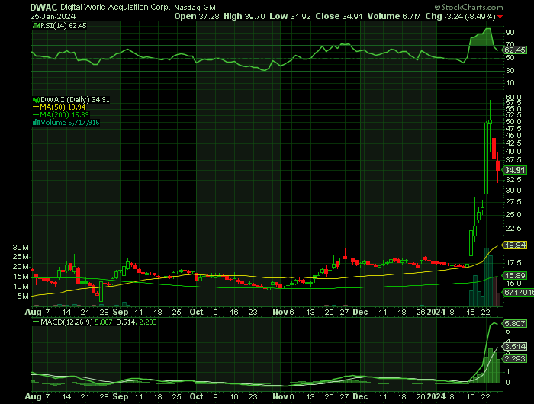
Task: Click the High 39.70 value
Action: 244,16
